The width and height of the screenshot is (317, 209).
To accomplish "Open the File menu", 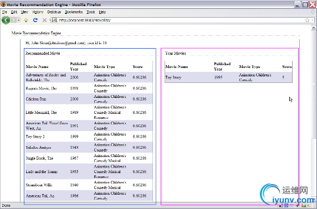I will [4, 12].
